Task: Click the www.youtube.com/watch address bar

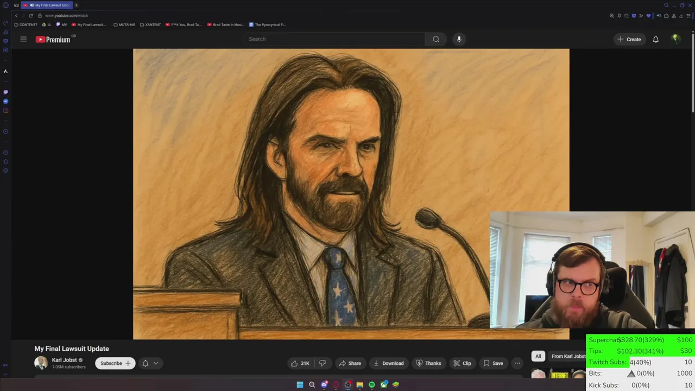Action: (x=66, y=16)
